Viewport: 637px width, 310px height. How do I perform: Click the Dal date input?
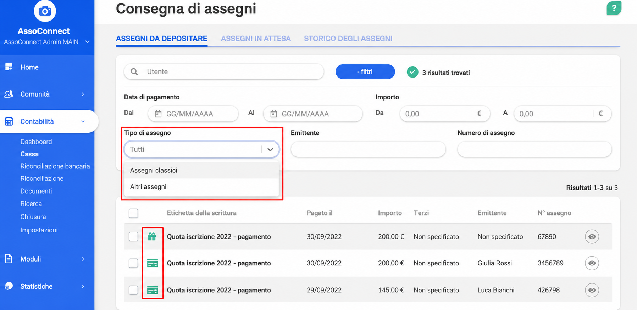193,114
